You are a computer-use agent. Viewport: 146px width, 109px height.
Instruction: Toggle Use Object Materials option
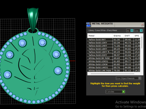point(129,78)
